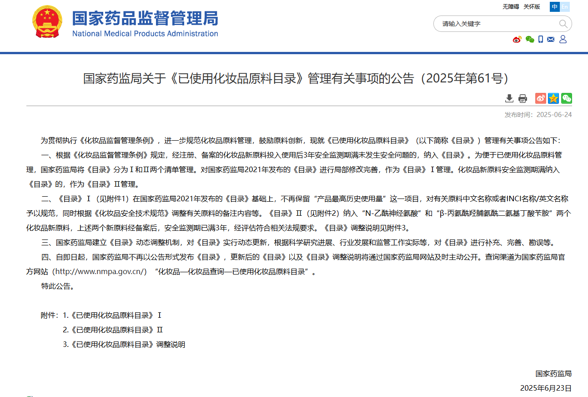Share article to Weibo
588x397 pixels.
pyautogui.click(x=541, y=98)
